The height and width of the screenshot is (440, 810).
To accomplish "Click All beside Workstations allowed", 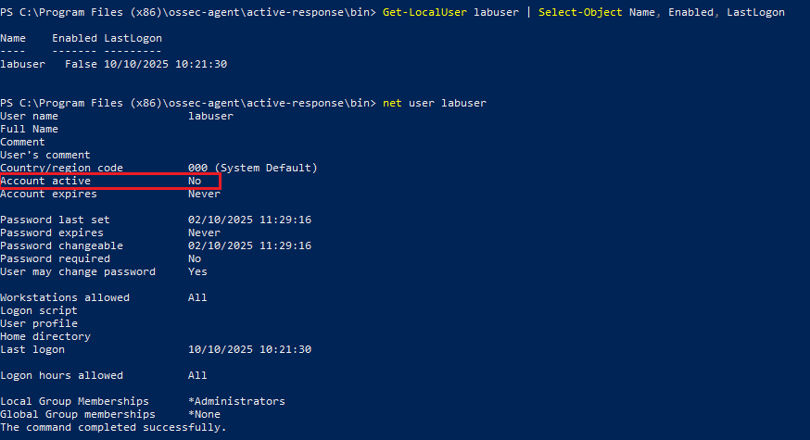I will [197, 297].
